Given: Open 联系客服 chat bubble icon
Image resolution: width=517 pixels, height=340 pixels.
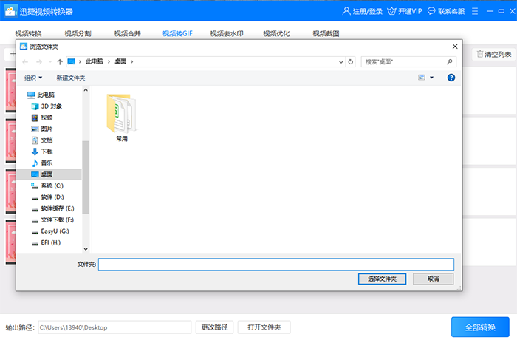Looking at the screenshot, I should 431,11.
